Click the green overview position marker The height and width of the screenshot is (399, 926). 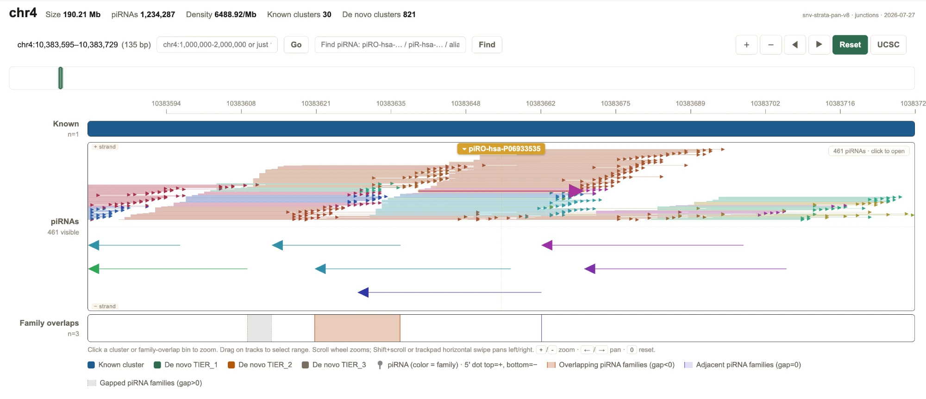click(61, 78)
